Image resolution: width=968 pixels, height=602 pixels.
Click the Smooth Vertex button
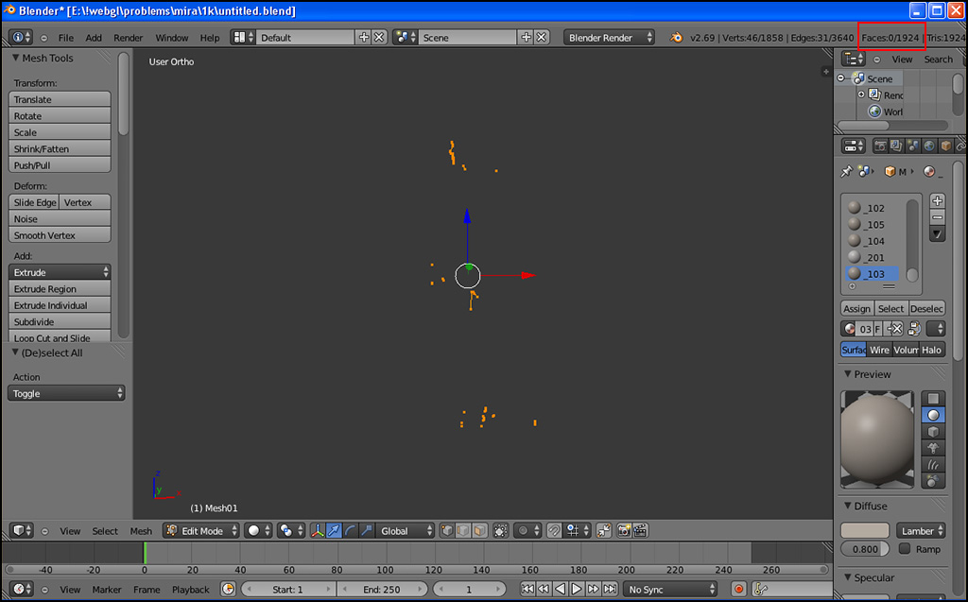[60, 235]
